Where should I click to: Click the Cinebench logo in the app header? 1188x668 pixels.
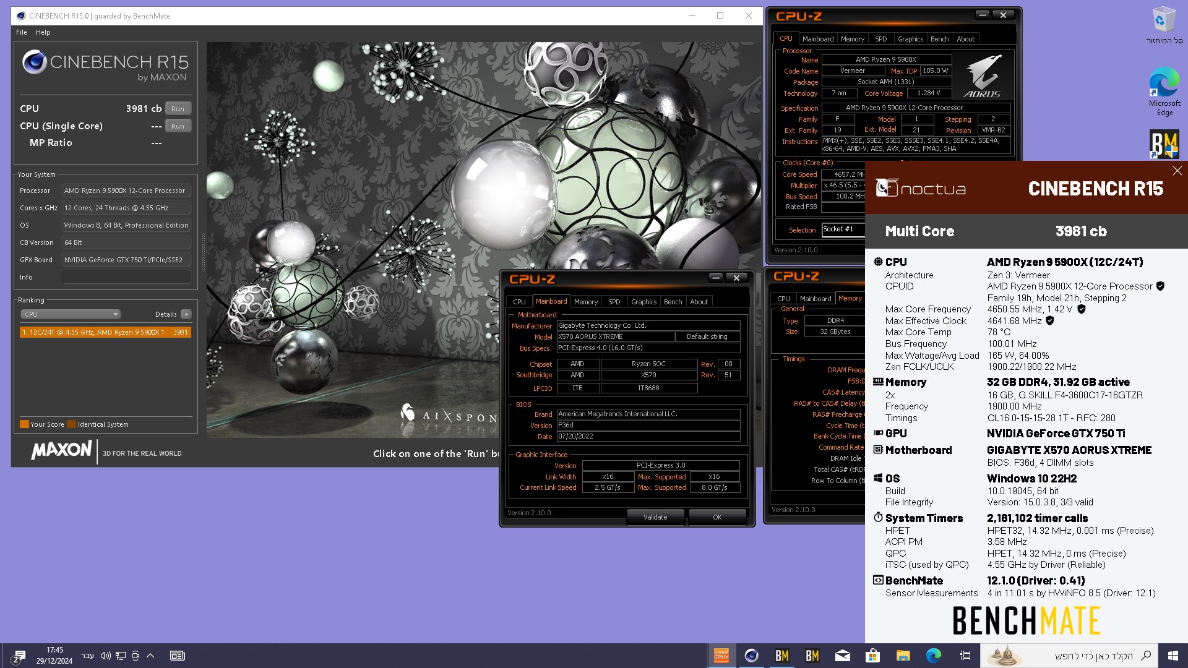tap(105, 66)
